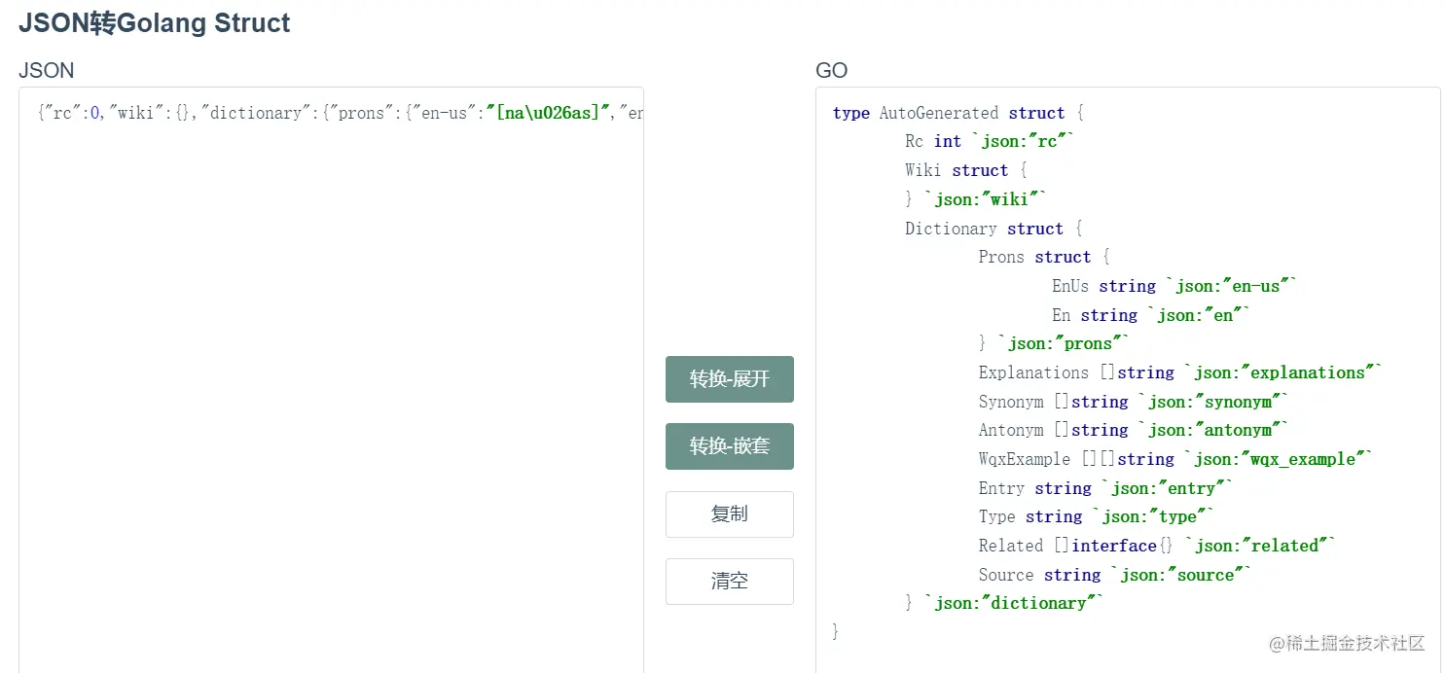Focus the JSON input text area
1445x673 pixels.
tap(331, 379)
